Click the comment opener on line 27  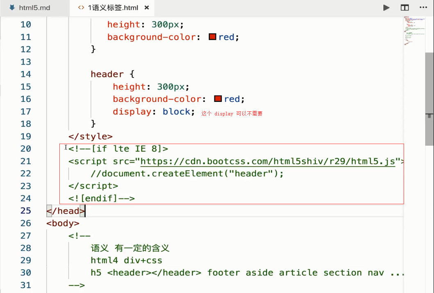click(x=80, y=236)
